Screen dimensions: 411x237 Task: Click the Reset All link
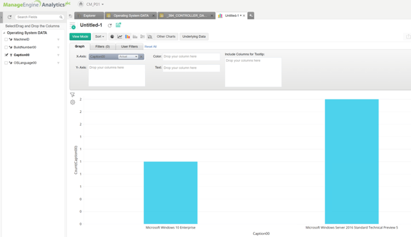(x=150, y=47)
